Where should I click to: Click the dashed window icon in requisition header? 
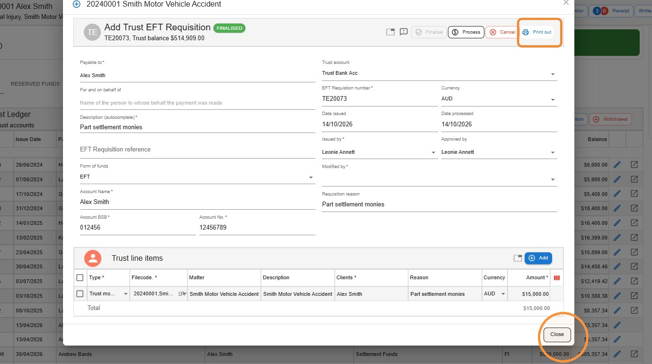pyautogui.click(x=390, y=32)
